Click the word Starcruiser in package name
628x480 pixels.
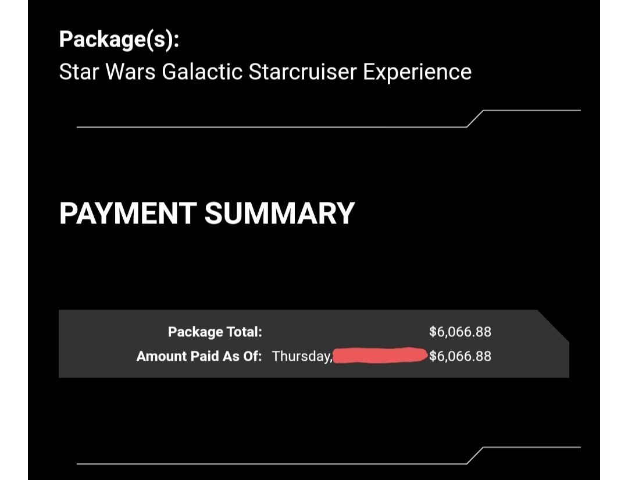click(302, 72)
